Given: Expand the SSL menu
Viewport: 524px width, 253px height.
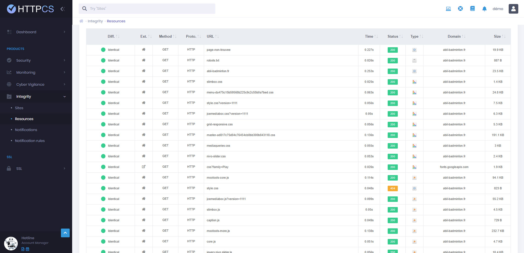Looking at the screenshot, I should [36, 168].
